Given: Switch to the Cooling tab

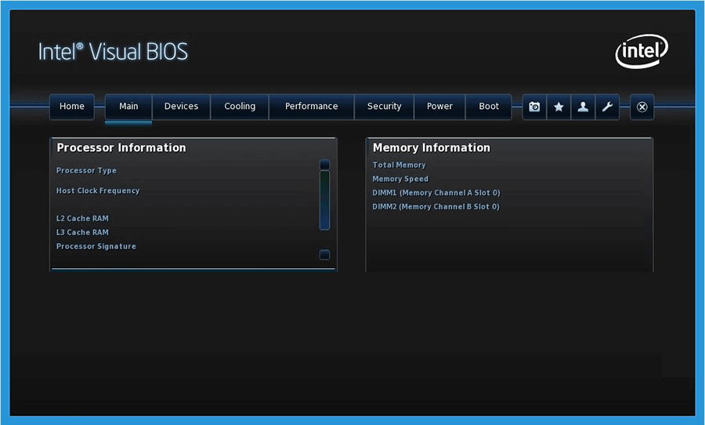Looking at the screenshot, I should (x=240, y=107).
